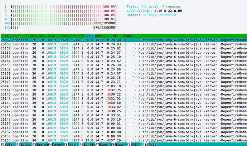The height and width of the screenshot is (146, 247).
Task: Select process row with PID 25143
Action: [124, 107]
